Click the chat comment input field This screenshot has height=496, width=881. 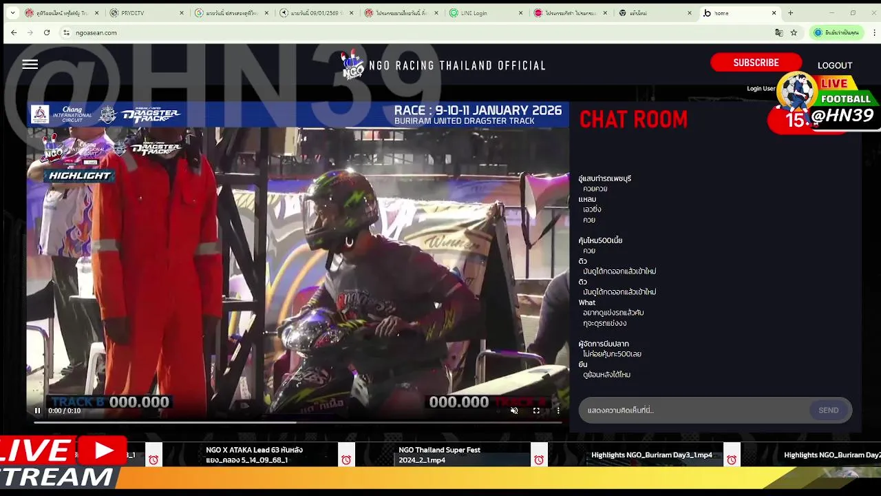pyautogui.click(x=694, y=410)
